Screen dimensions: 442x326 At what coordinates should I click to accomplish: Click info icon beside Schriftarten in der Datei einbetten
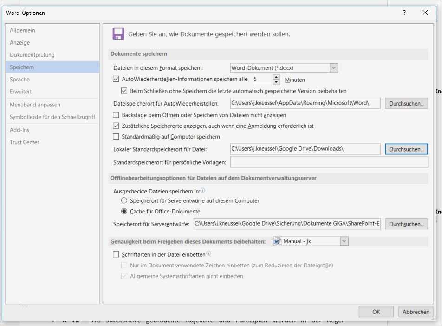208,253
